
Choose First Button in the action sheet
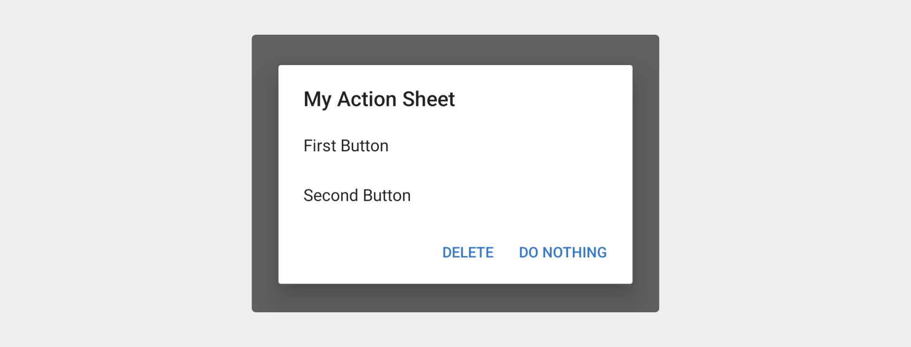tap(346, 146)
